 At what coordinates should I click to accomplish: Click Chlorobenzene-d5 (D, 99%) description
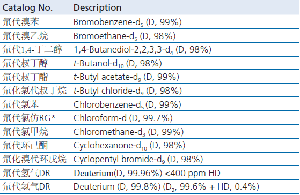point(127,105)
